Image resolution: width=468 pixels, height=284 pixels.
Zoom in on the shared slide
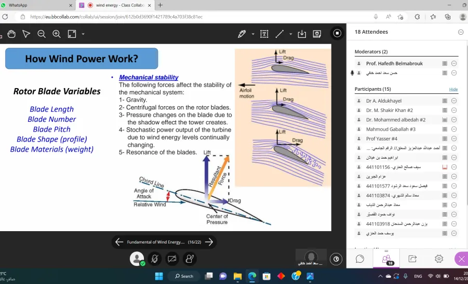click(x=57, y=34)
